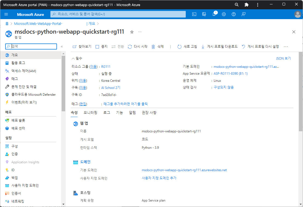Click 게시 프로필 다운로드
Image resolution: width=303 pixels, height=207 pixels.
(x=219, y=47)
